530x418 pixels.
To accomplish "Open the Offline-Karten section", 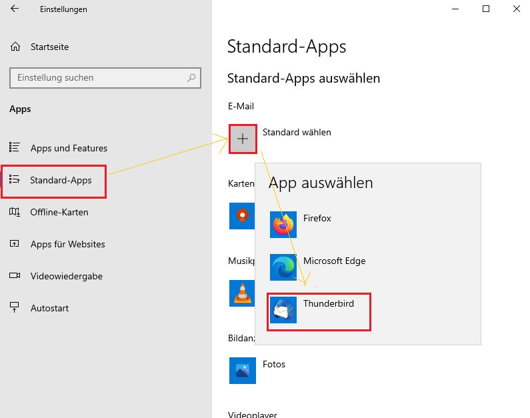I will pos(59,212).
